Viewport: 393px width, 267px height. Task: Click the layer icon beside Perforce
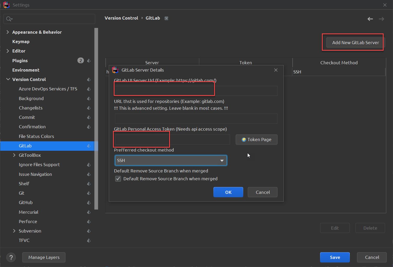89,222
